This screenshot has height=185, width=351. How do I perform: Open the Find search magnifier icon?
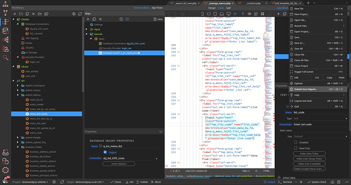6,58
